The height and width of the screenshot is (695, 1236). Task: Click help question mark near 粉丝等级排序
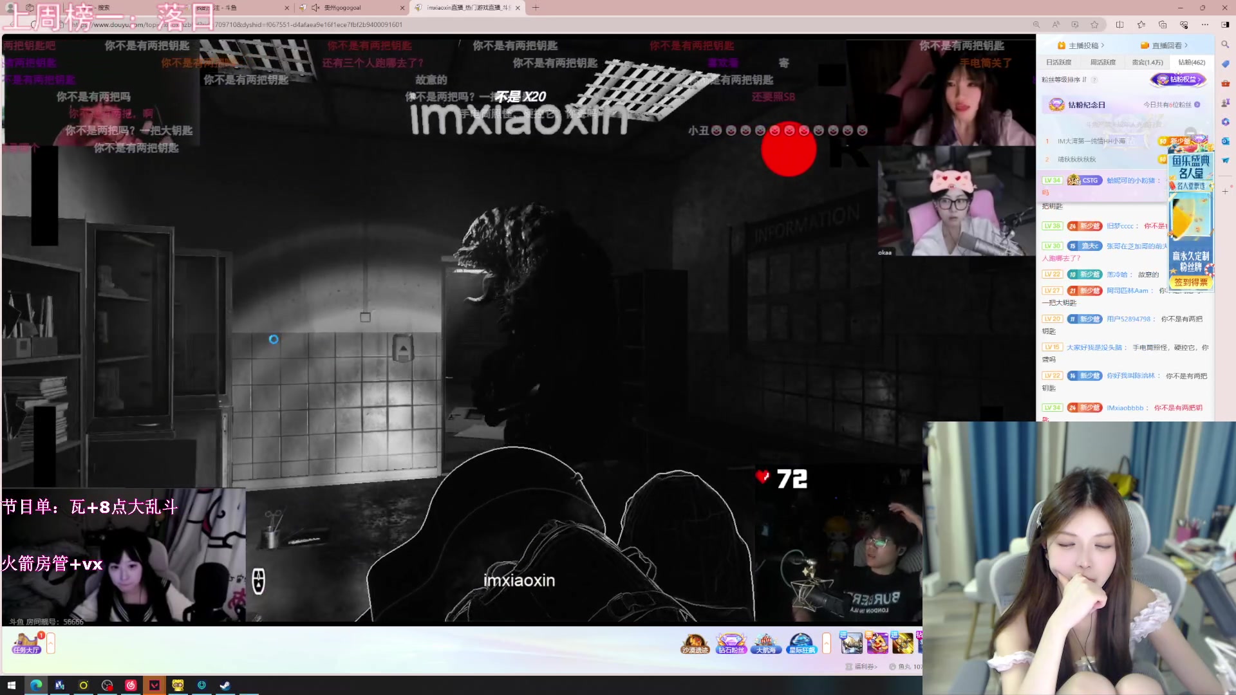(x=1094, y=80)
